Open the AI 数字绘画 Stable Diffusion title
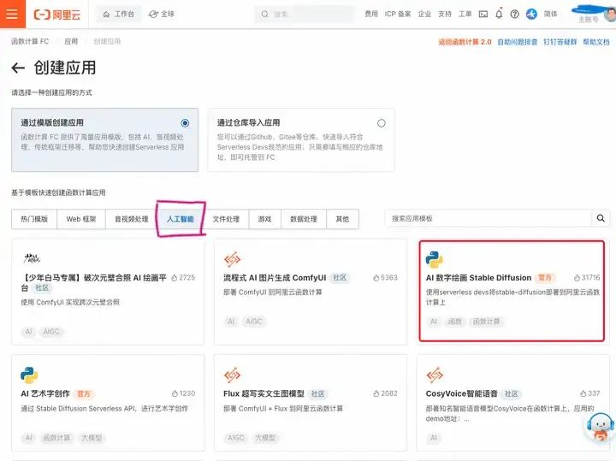 click(x=478, y=278)
